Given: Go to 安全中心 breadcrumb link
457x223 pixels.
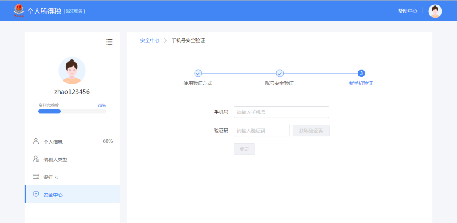Looking at the screenshot, I should 150,41.
